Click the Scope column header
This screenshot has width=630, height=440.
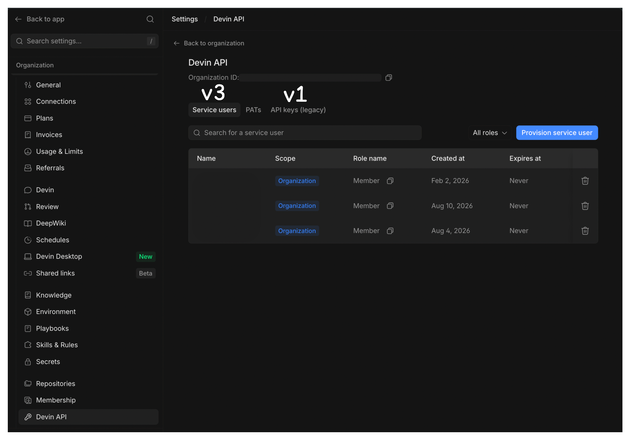click(285, 158)
